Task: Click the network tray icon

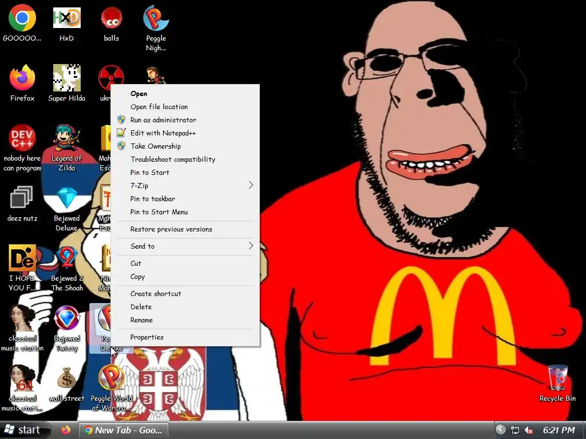Action: pyautogui.click(x=515, y=430)
